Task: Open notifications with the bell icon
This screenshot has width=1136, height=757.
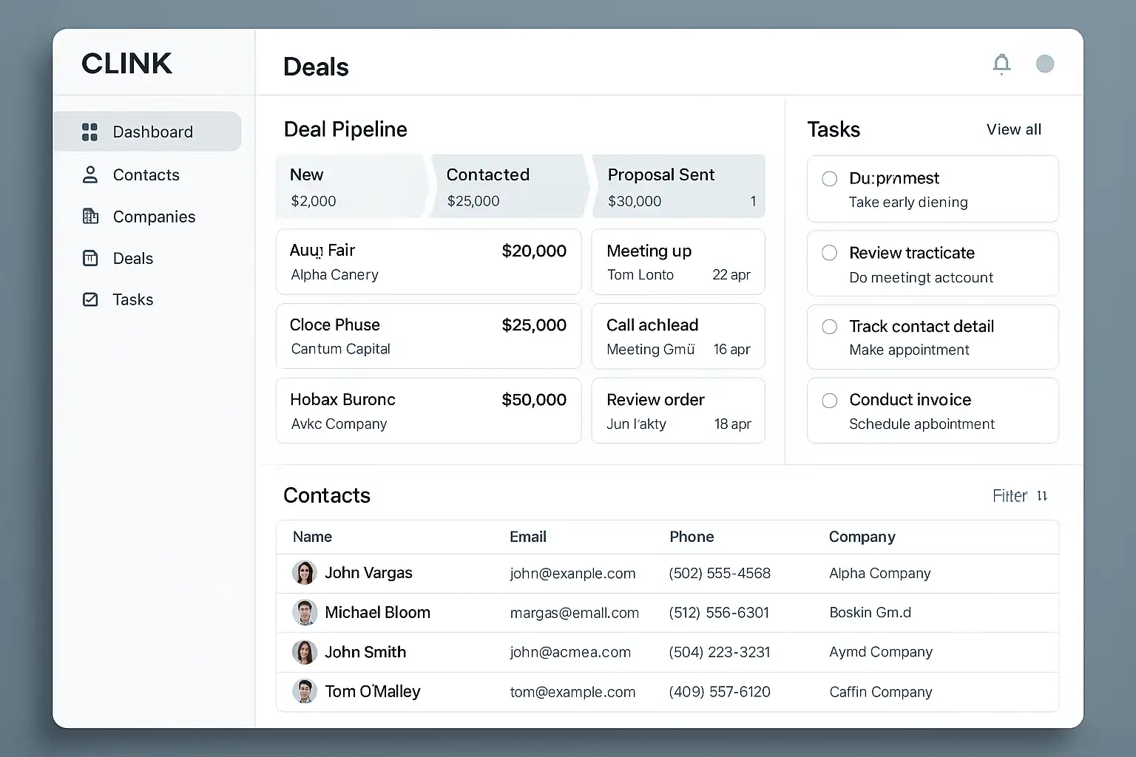Action: [x=1001, y=64]
